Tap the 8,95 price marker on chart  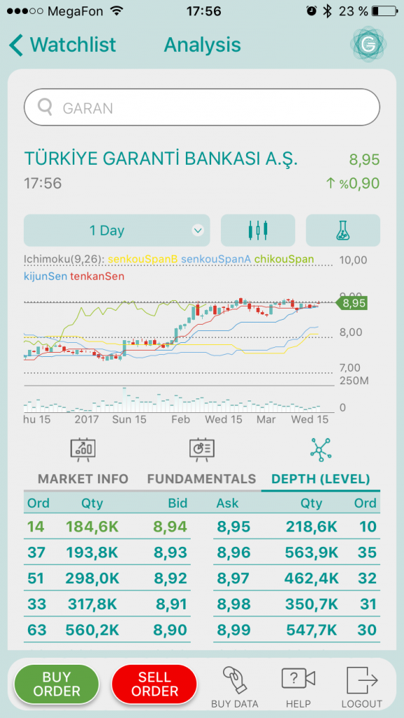tap(352, 303)
